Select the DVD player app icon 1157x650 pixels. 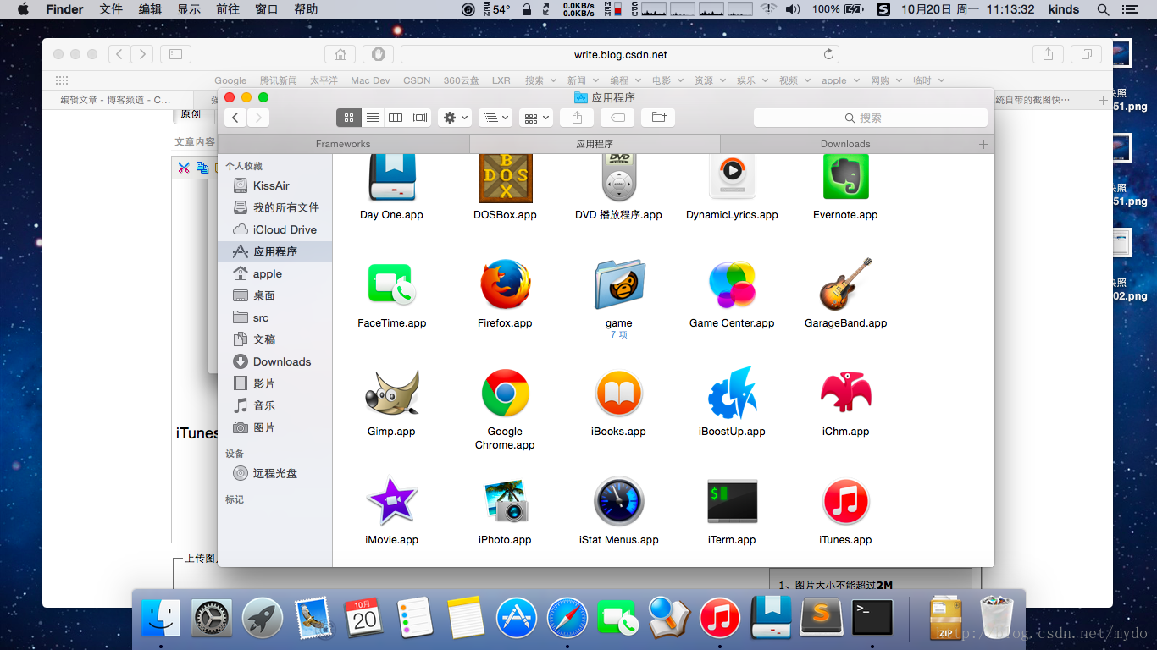tap(618, 179)
